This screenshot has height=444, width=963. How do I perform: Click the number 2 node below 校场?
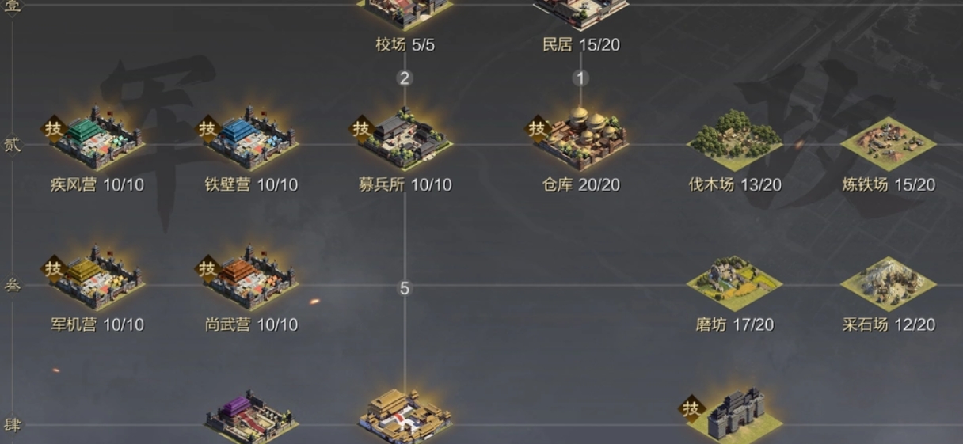[x=405, y=78]
